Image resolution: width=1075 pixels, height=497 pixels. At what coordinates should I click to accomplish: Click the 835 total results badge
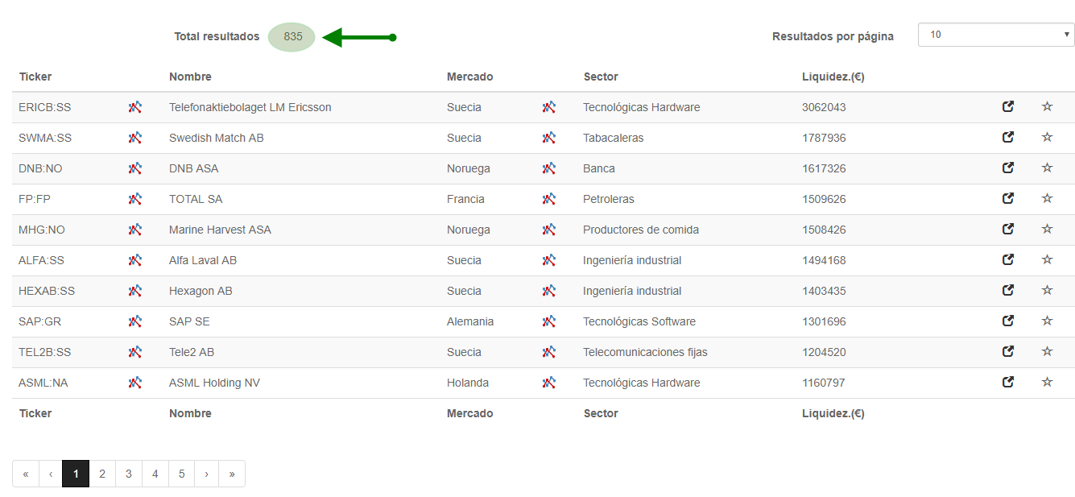tap(291, 36)
